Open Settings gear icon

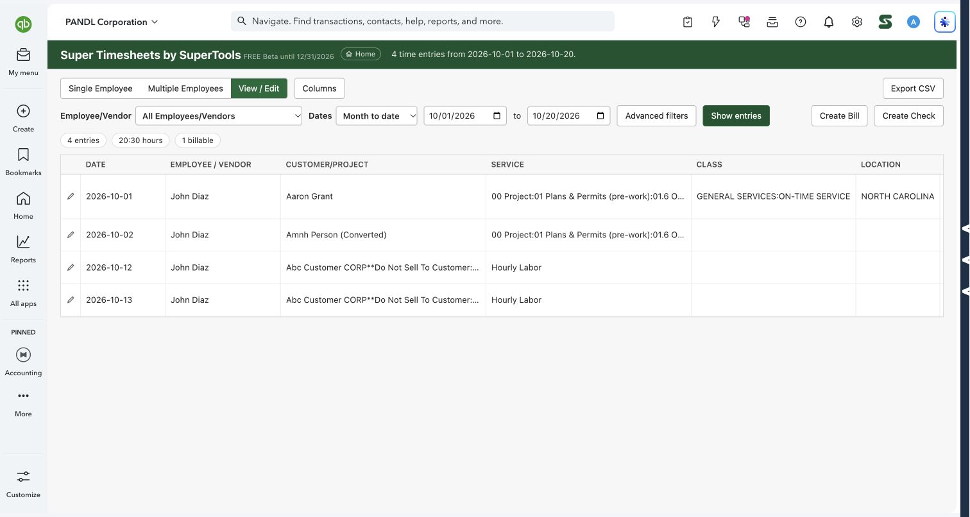[x=857, y=22]
